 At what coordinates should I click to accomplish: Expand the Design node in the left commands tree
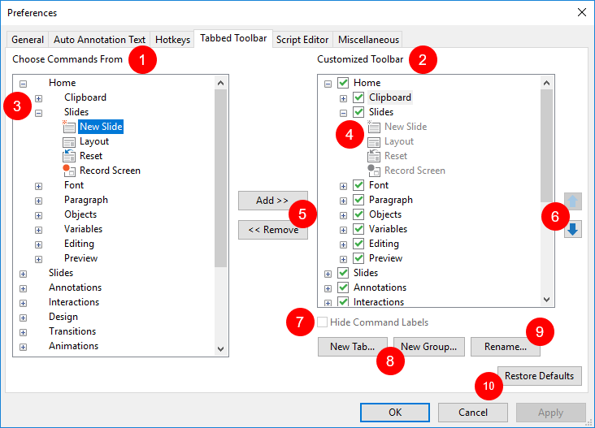(x=23, y=318)
